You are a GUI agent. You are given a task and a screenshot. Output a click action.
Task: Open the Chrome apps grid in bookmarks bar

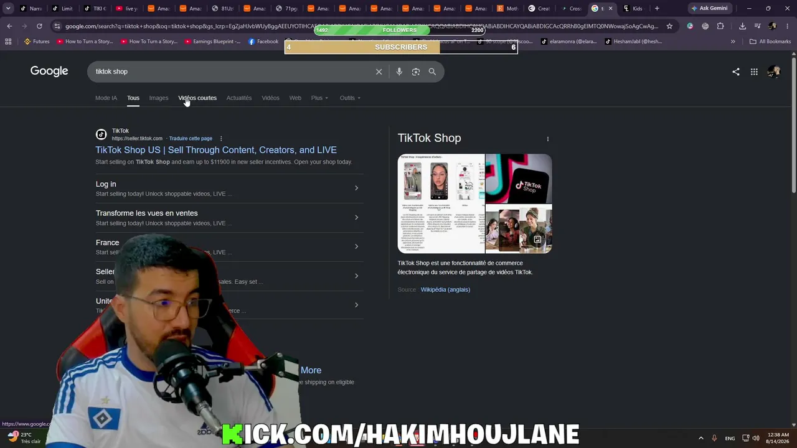8,42
